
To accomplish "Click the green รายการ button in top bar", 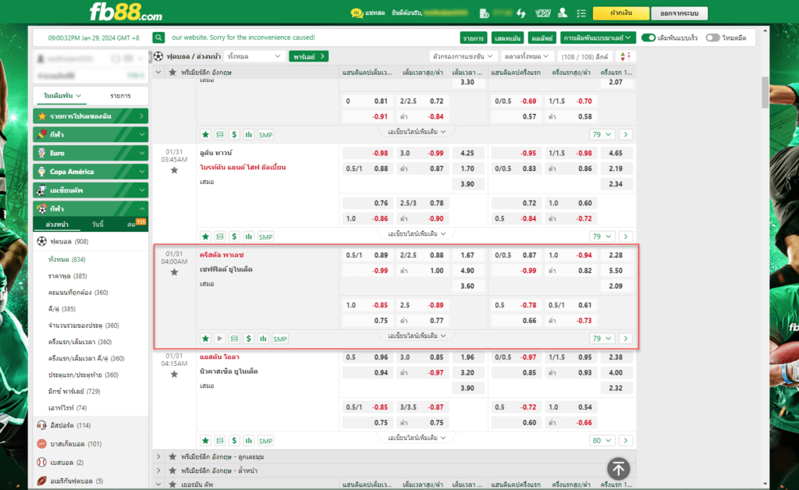I will coord(474,38).
